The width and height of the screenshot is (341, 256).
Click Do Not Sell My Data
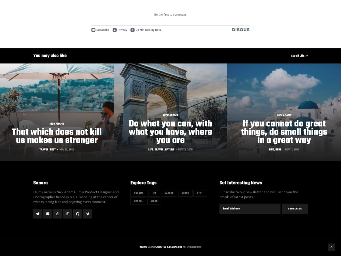point(146,30)
